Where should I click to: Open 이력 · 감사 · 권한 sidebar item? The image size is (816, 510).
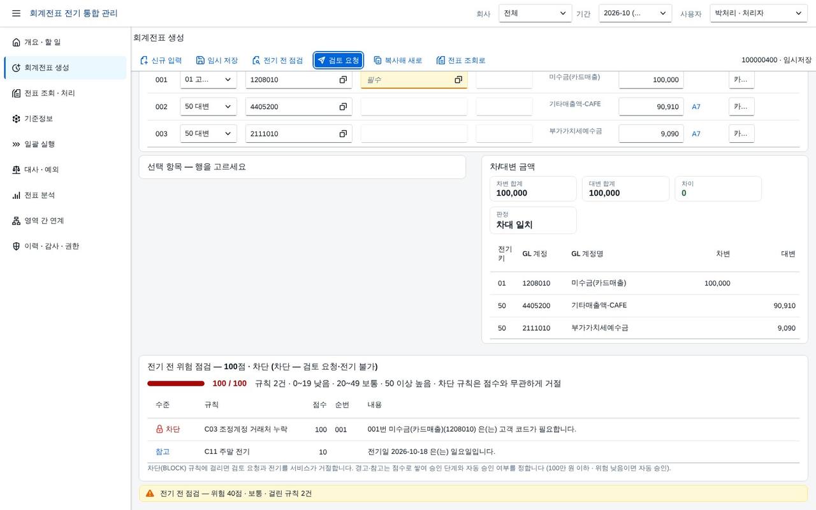point(65,246)
